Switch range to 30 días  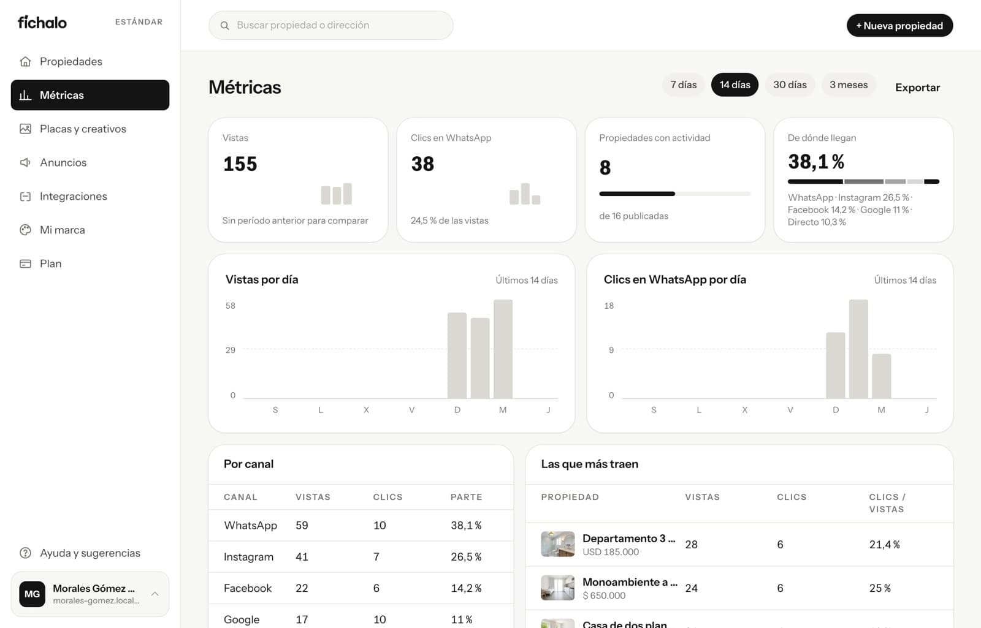[x=790, y=85]
